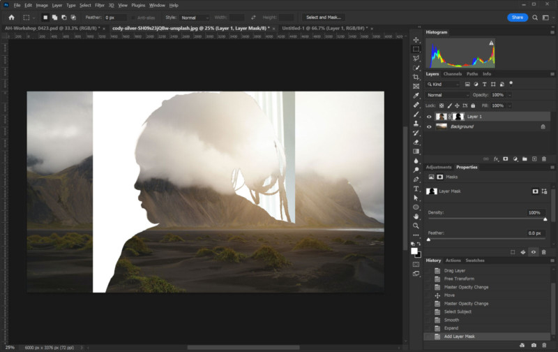The width and height of the screenshot is (558, 352).
Task: Select the Eyedropper tool
Action: pyautogui.click(x=416, y=96)
